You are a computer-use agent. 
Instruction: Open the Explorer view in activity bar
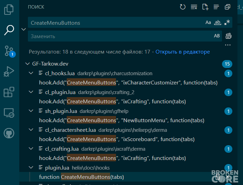9,10
